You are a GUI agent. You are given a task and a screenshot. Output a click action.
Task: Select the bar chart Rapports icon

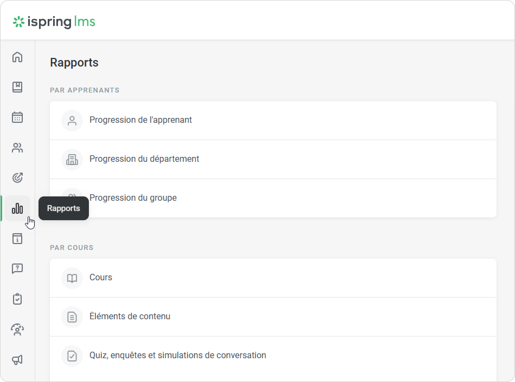click(x=17, y=208)
